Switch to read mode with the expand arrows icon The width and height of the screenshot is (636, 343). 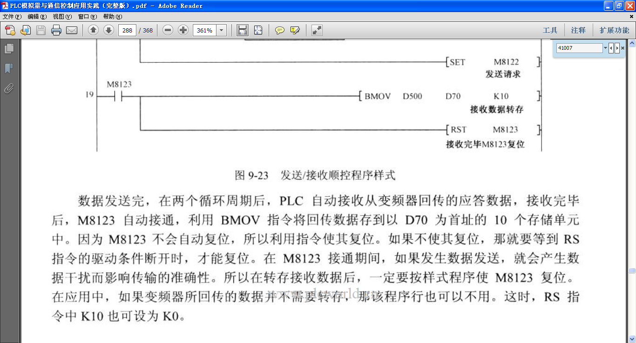click(317, 30)
